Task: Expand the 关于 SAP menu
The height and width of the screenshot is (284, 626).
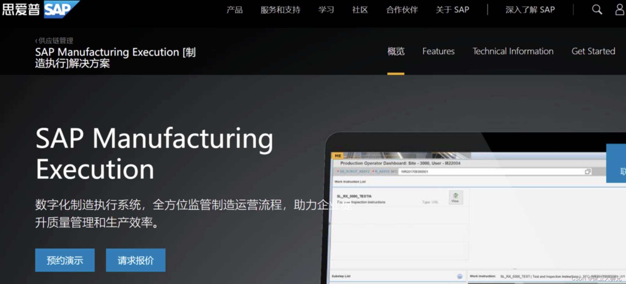Action: coord(452,10)
